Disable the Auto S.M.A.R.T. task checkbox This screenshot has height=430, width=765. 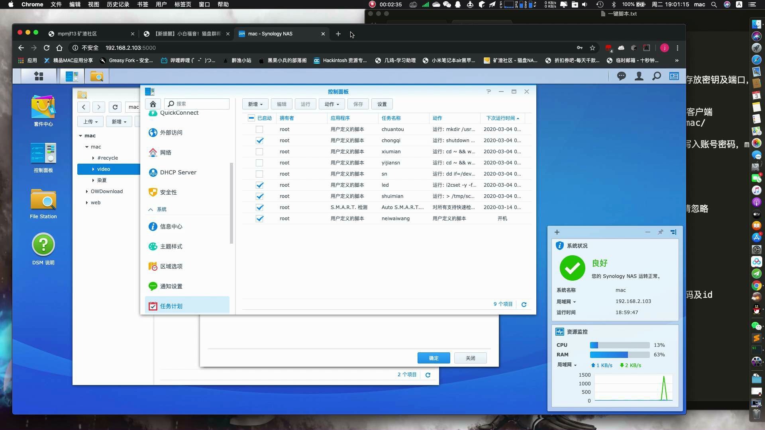point(259,207)
